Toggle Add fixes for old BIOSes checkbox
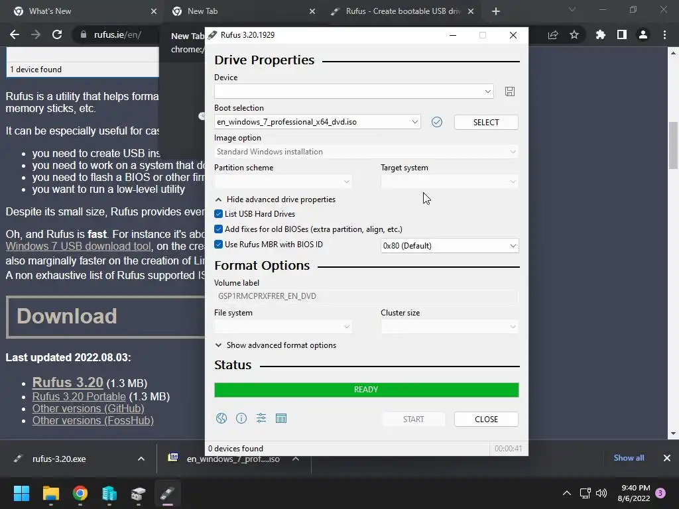The height and width of the screenshot is (509, 679). (x=218, y=229)
